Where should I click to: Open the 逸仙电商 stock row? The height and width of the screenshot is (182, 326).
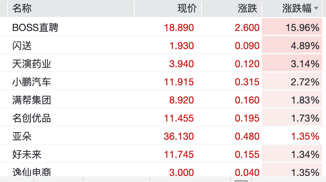click(163, 171)
